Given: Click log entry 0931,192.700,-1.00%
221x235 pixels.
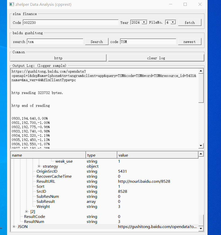Looking at the screenshot, I should (31, 123).
